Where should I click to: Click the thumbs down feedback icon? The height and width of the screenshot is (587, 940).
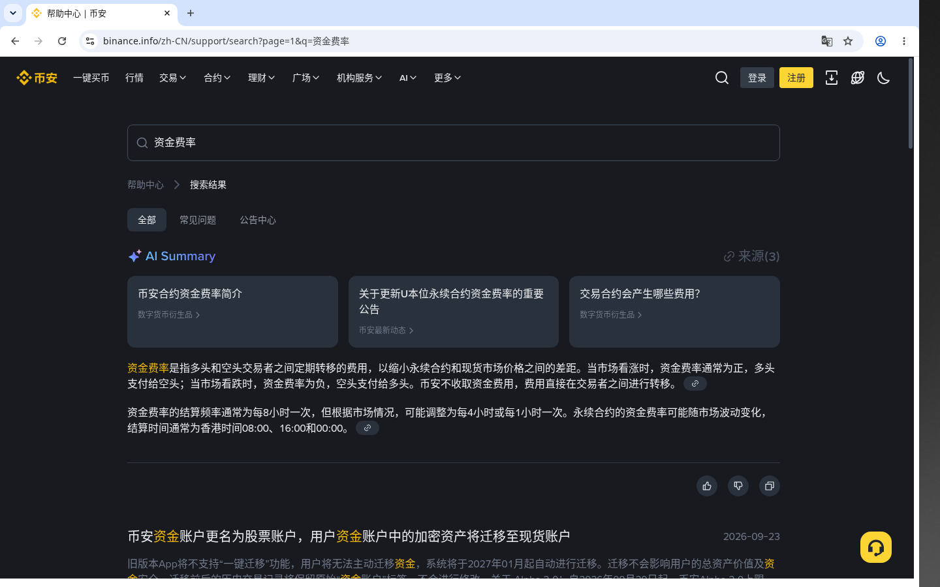738,486
